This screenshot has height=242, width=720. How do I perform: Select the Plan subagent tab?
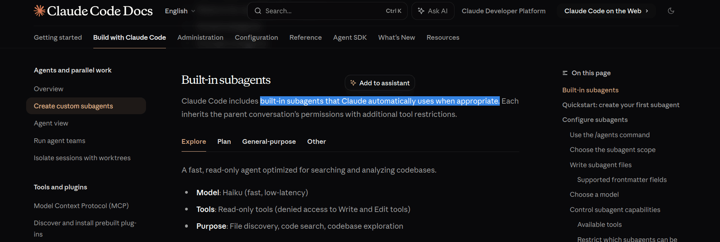[x=224, y=141]
